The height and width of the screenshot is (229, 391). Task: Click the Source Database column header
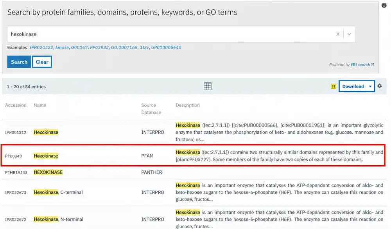click(151, 109)
